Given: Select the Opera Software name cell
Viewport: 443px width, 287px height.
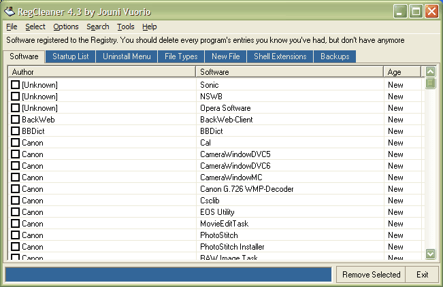Looking at the screenshot, I should coord(225,108).
